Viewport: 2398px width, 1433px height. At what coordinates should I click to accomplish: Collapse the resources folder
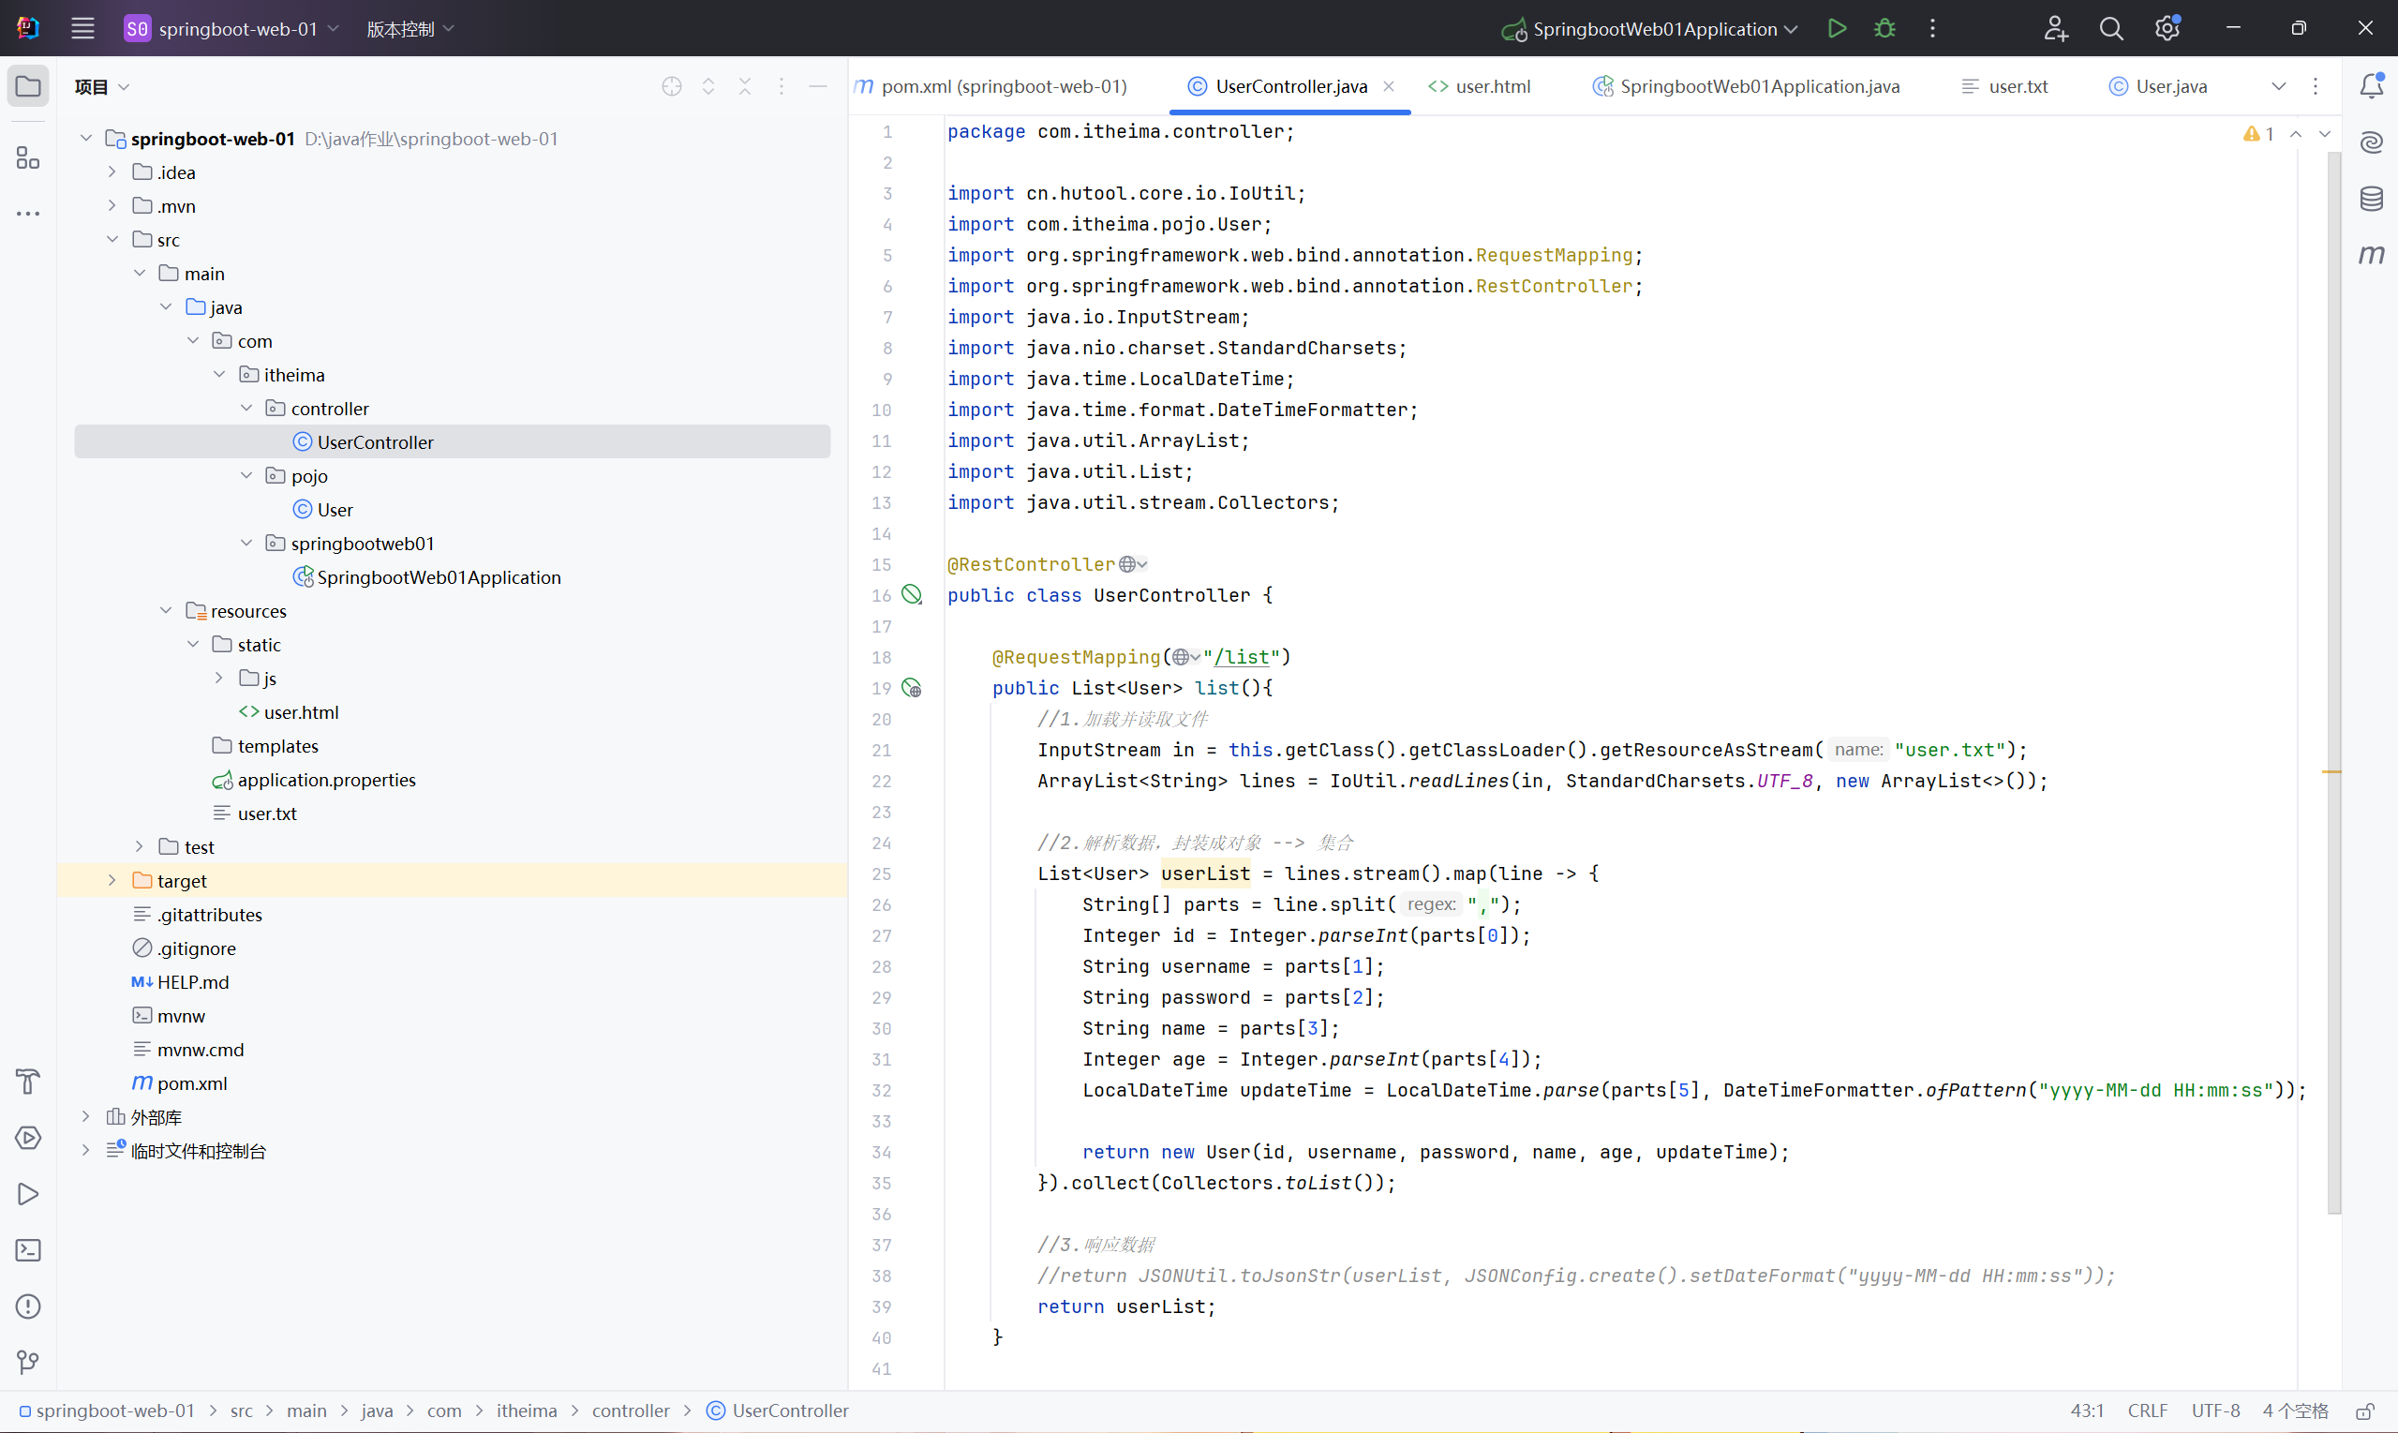coord(166,611)
